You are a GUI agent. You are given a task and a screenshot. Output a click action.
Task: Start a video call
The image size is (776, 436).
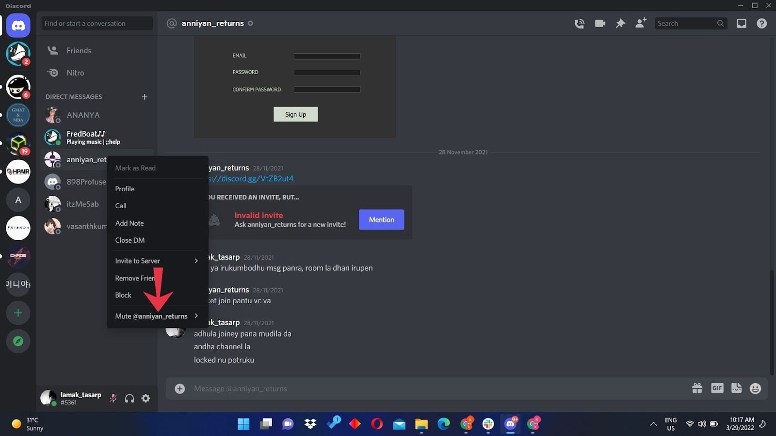point(600,23)
